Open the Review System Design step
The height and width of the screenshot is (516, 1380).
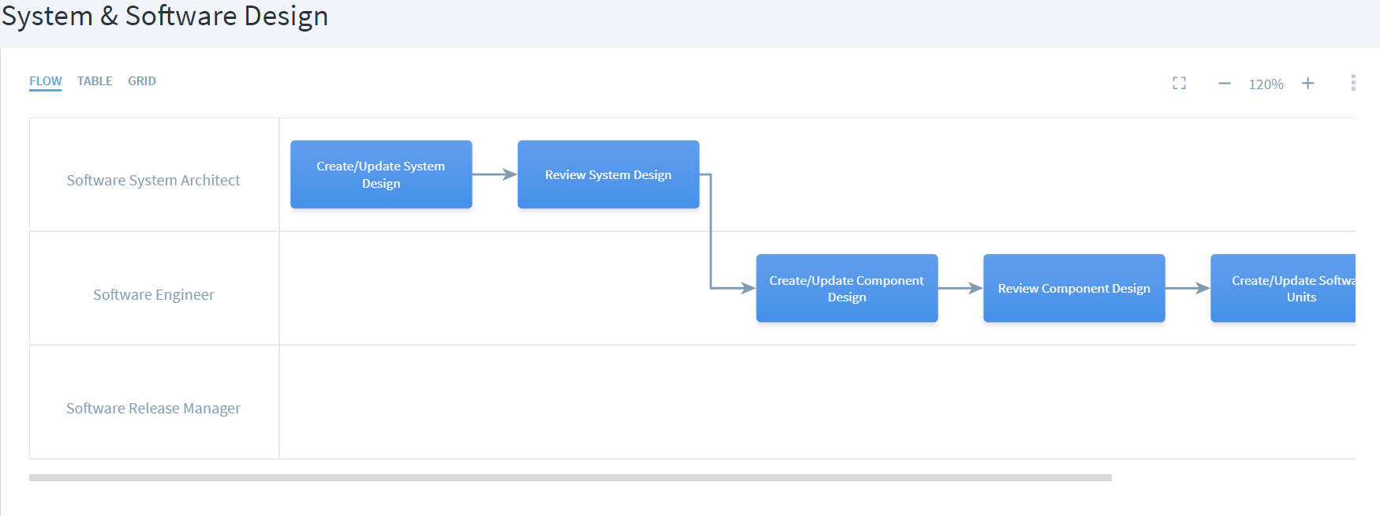(x=608, y=174)
